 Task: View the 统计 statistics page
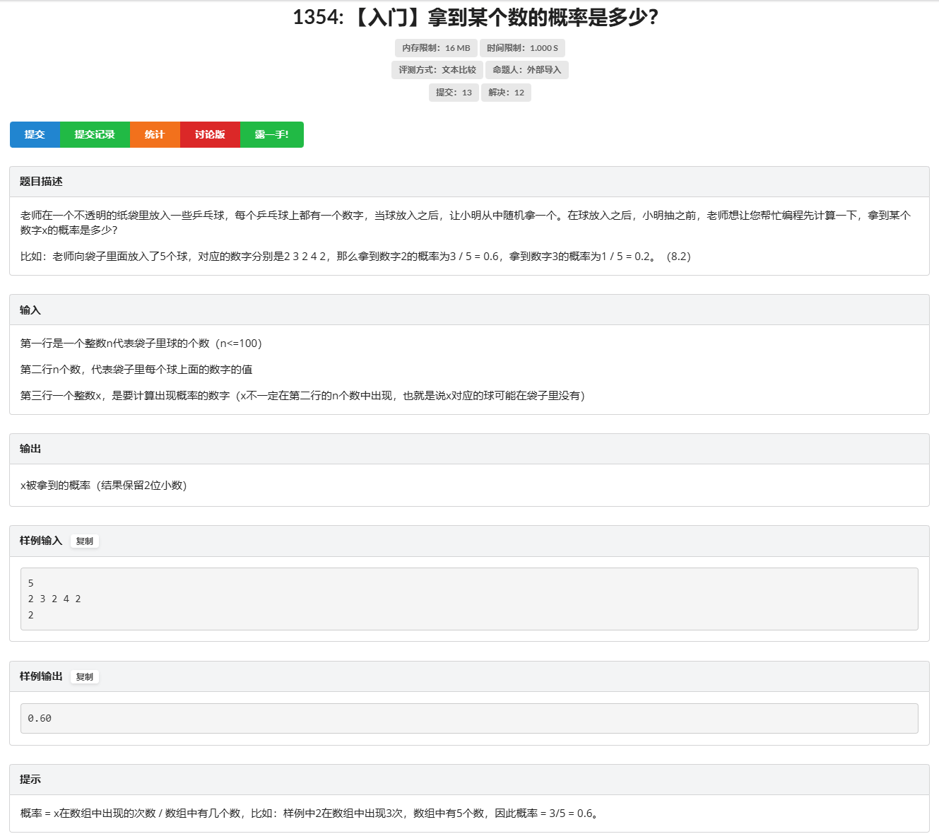coord(155,134)
